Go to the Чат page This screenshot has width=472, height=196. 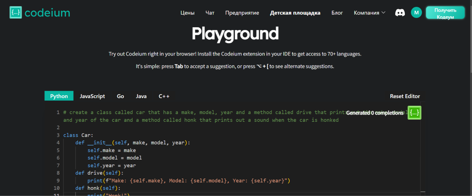coord(210,13)
